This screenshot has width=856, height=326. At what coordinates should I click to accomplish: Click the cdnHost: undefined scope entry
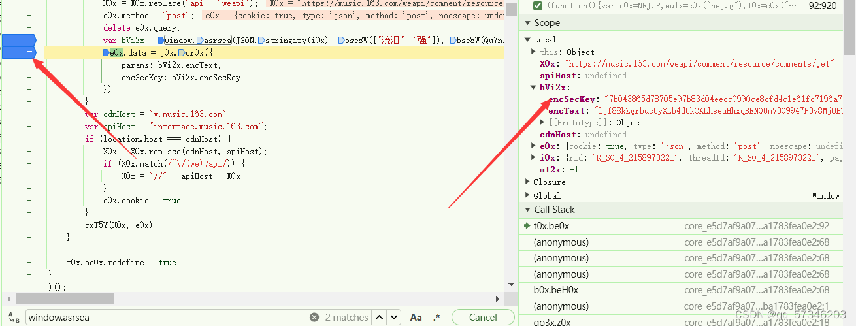[584, 134]
